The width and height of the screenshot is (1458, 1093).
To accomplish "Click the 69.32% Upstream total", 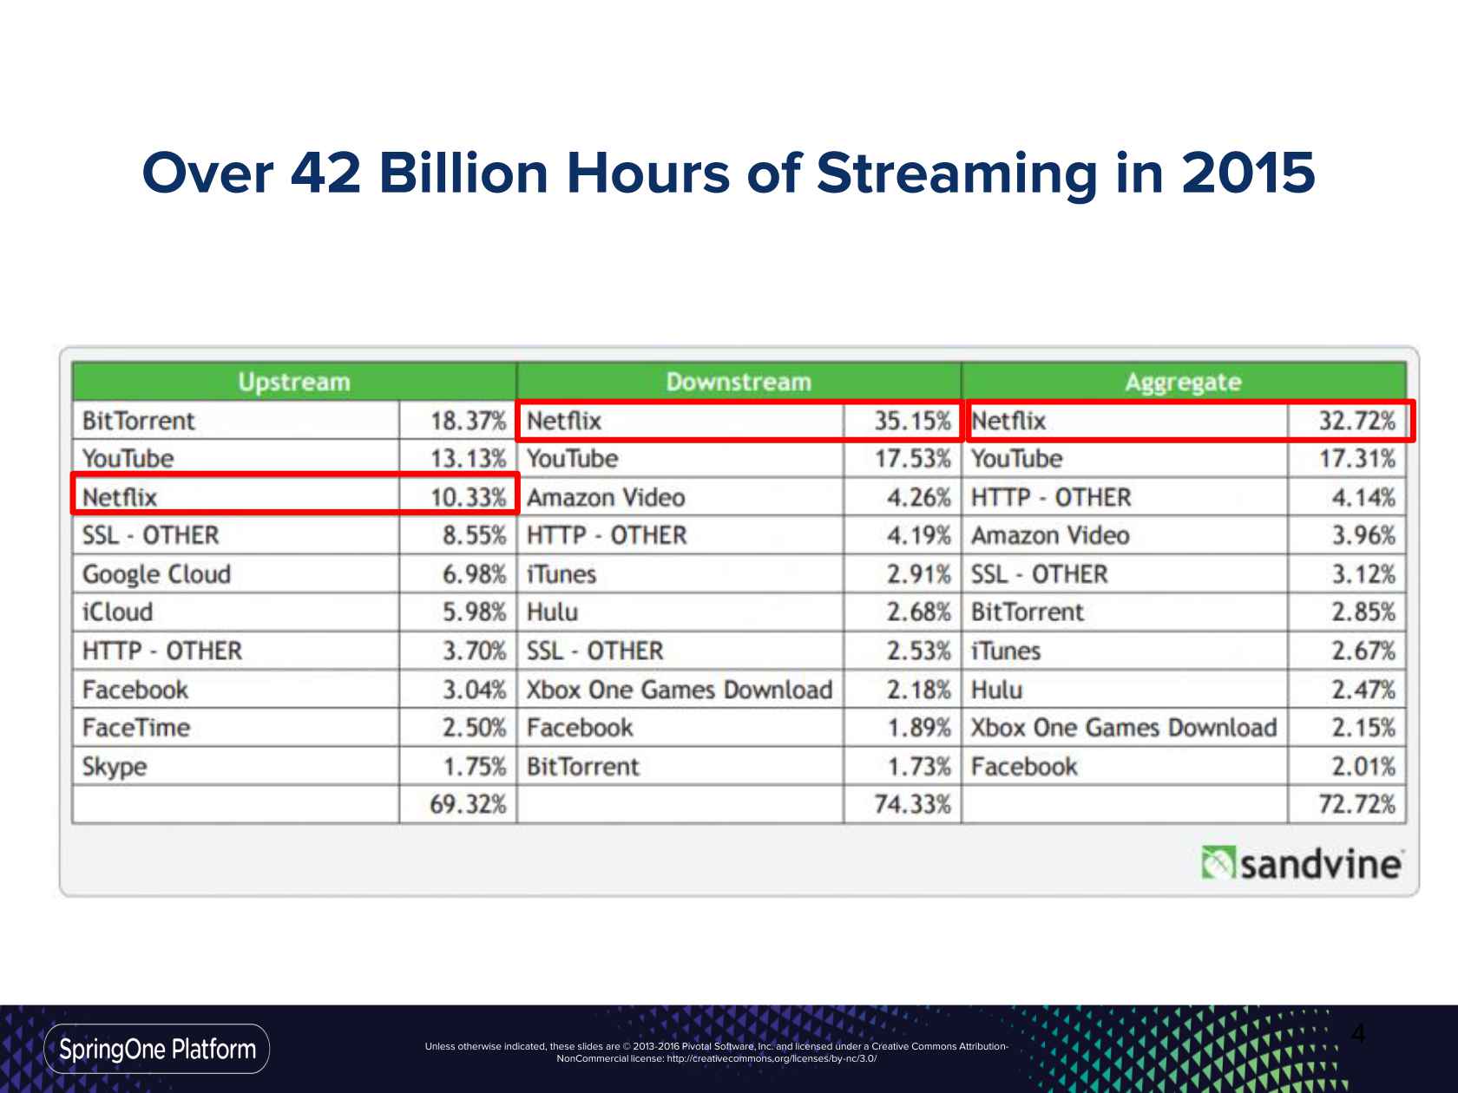I will (x=468, y=804).
